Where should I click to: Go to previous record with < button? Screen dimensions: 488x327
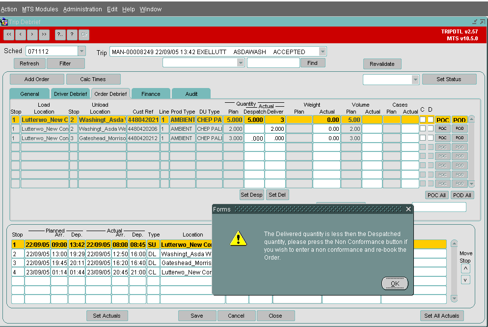21,34
